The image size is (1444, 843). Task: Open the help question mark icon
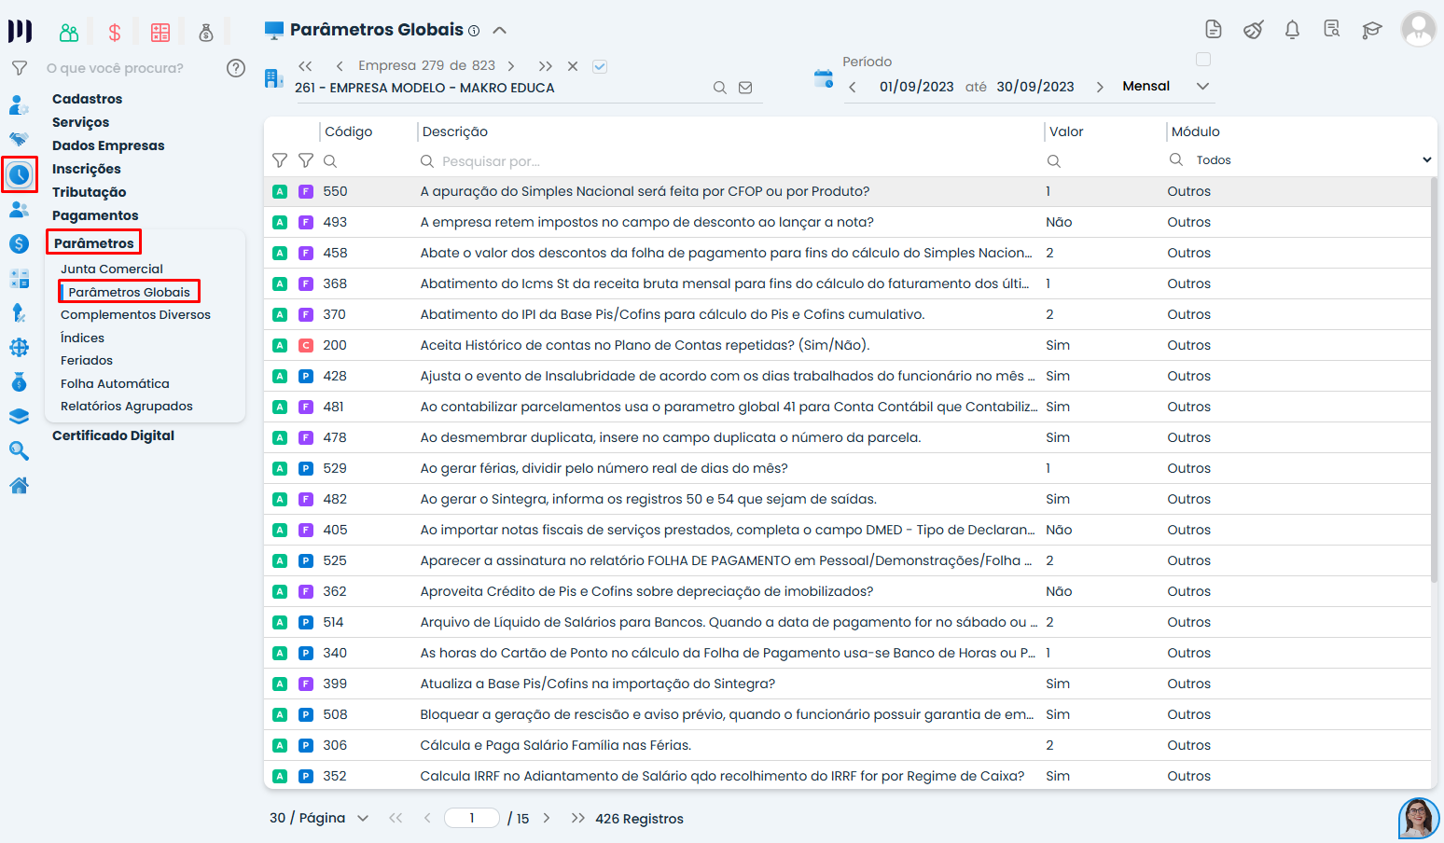click(x=236, y=68)
